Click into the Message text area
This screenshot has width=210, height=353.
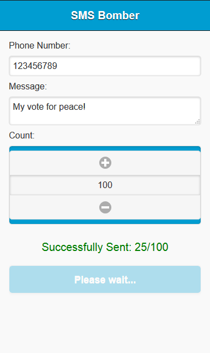click(x=105, y=111)
